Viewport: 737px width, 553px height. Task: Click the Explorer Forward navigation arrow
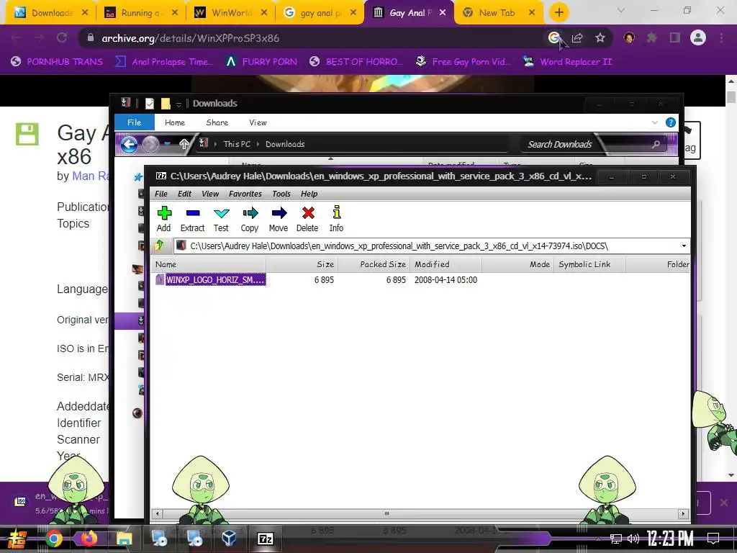click(x=150, y=144)
